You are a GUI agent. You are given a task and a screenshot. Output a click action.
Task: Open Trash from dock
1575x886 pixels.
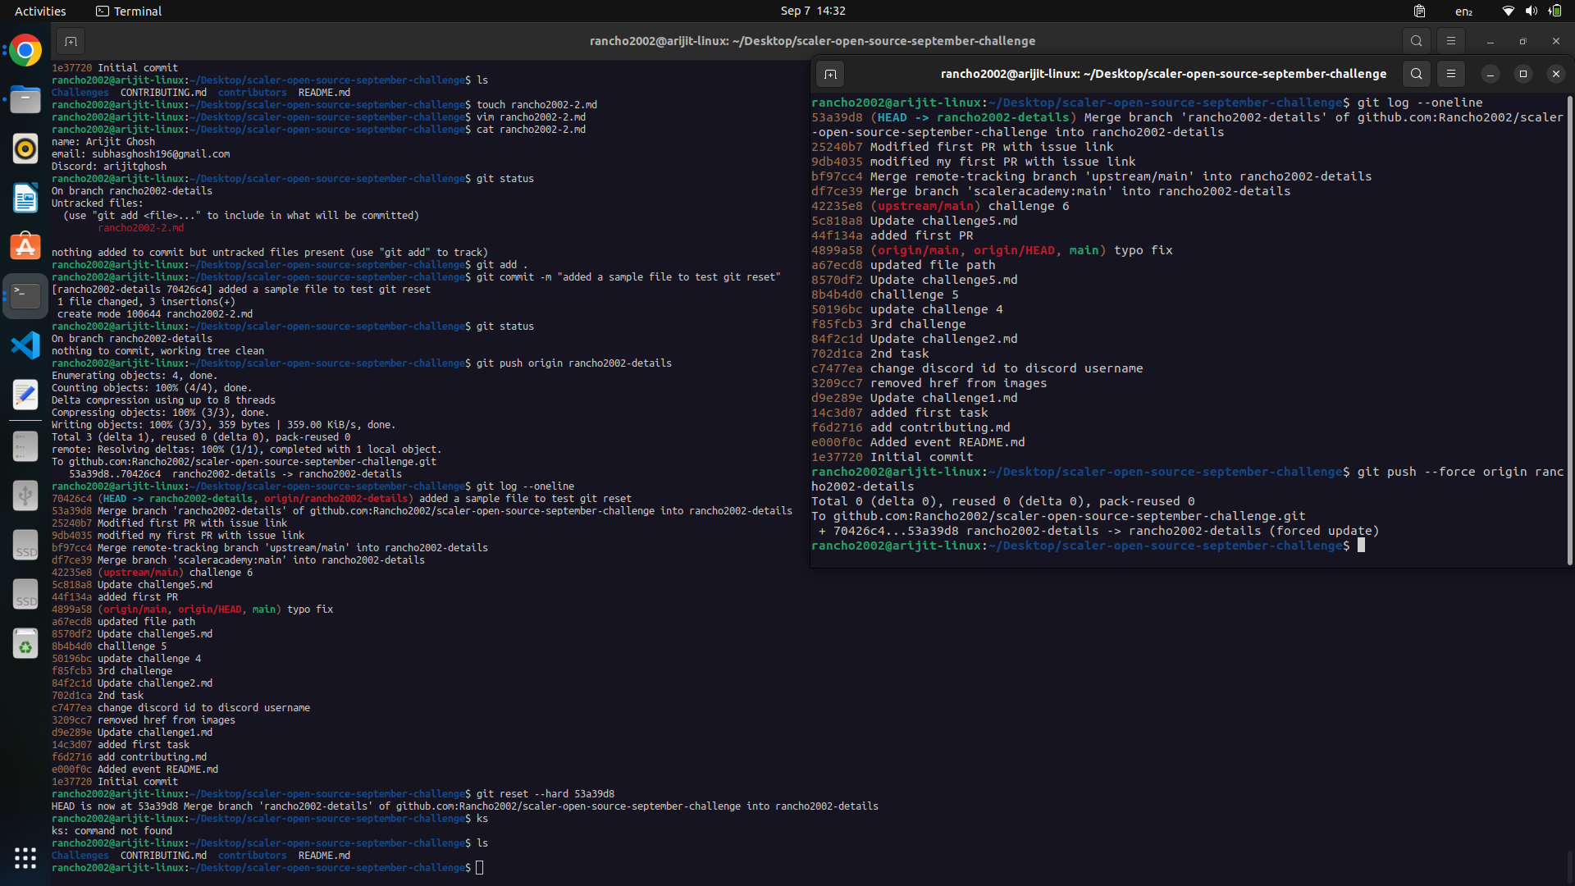[25, 644]
